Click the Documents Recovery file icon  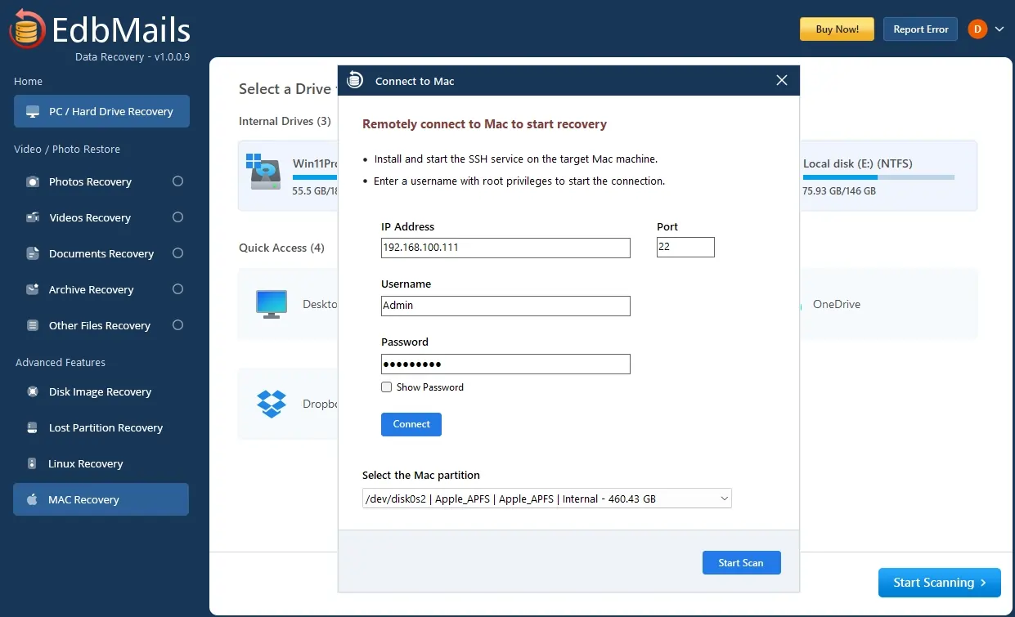click(33, 254)
